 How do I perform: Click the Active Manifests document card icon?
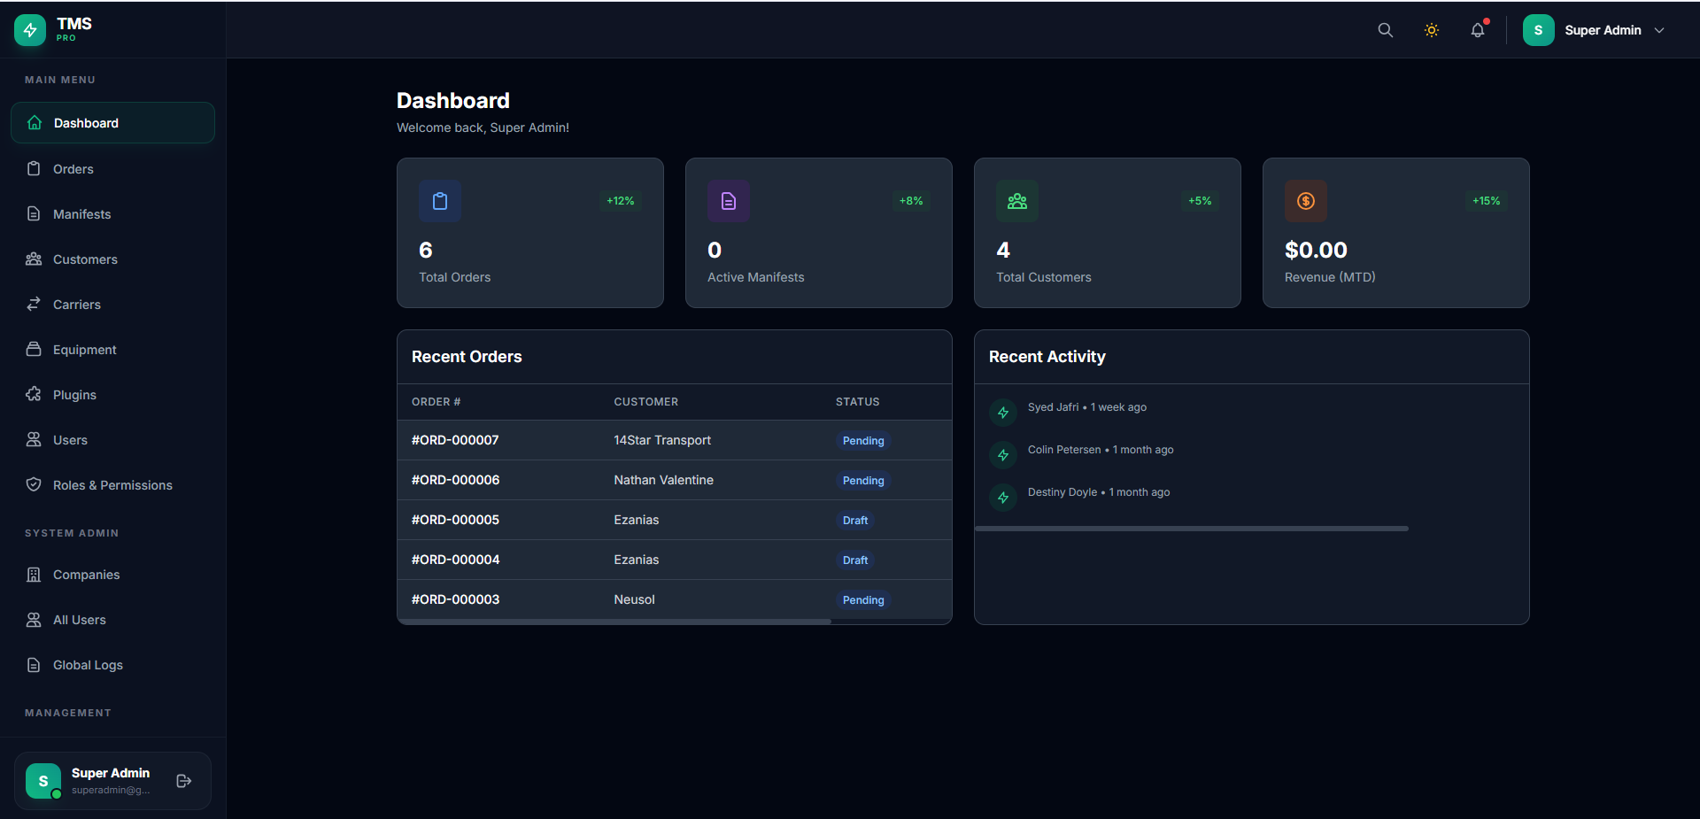(729, 201)
